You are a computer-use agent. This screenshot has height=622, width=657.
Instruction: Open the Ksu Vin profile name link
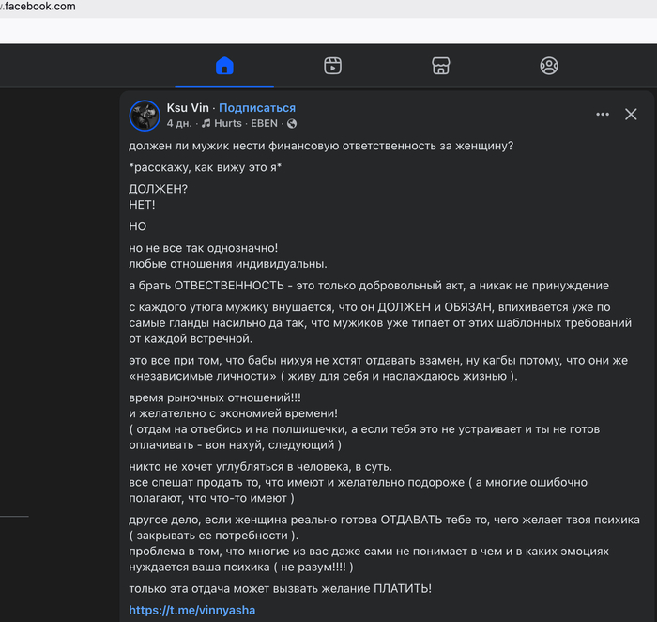tap(189, 108)
